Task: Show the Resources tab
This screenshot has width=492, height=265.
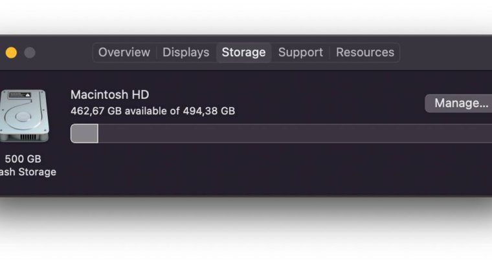Action: (x=365, y=52)
